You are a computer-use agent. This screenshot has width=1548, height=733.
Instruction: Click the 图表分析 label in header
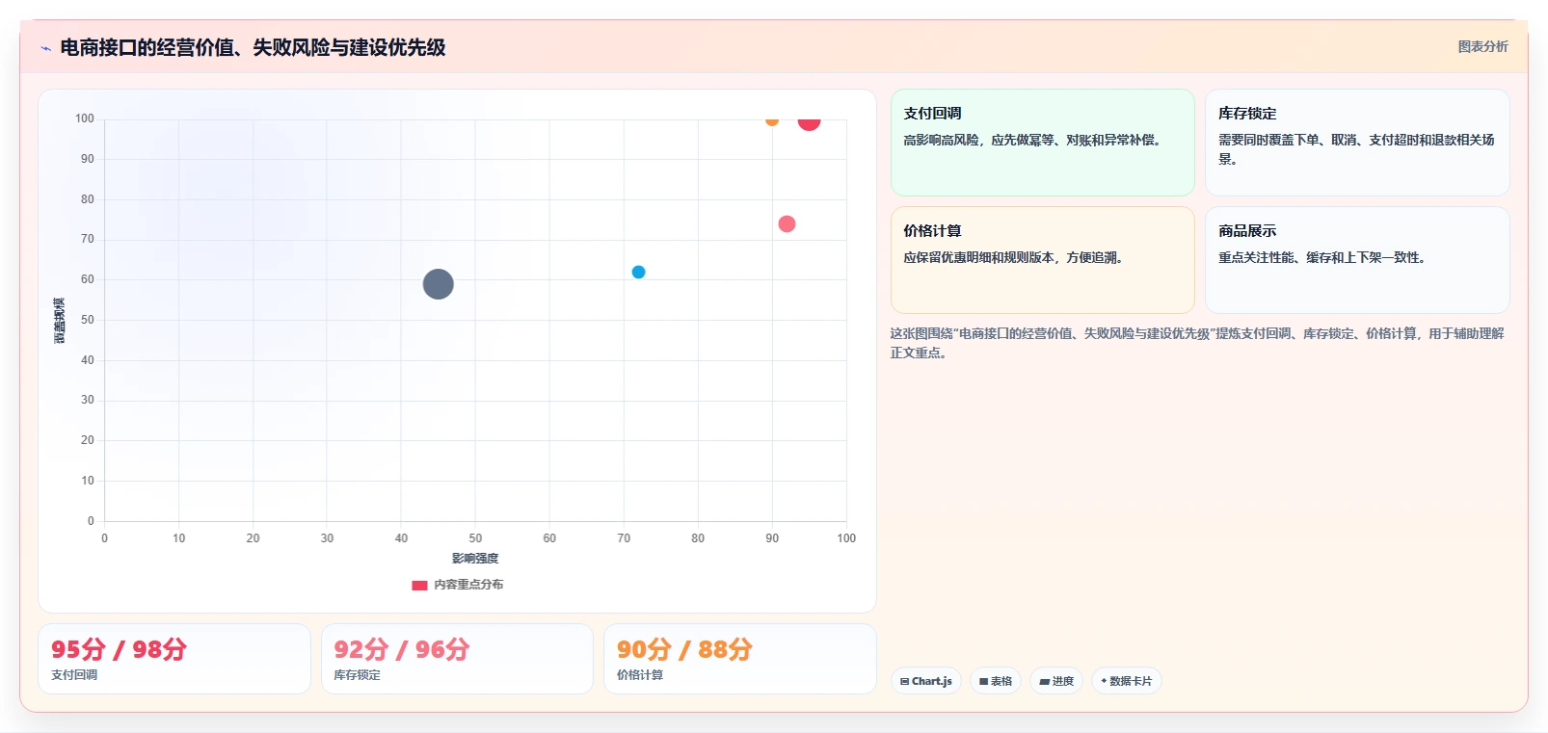click(x=1482, y=46)
